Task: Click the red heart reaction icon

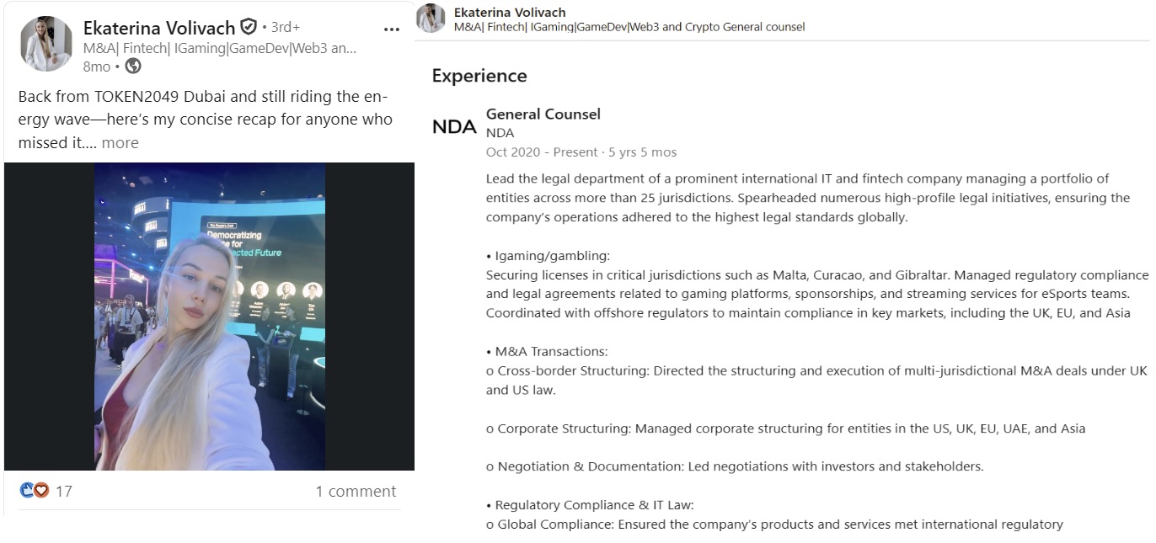Action: click(40, 490)
